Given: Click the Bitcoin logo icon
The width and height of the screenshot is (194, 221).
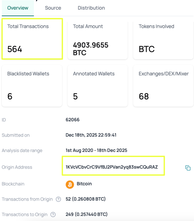Looking at the screenshot, I should pyautogui.click(x=70, y=184).
